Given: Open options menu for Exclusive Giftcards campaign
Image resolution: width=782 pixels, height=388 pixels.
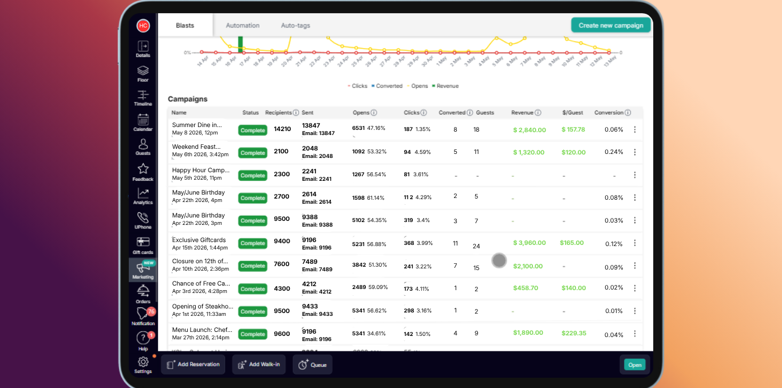Looking at the screenshot, I should [x=635, y=243].
